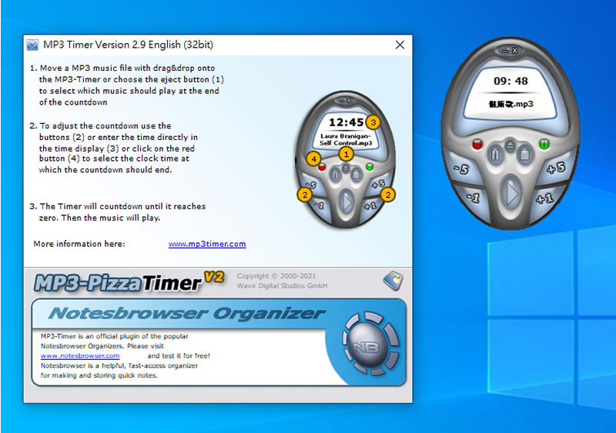Click the NB round logo in banner

(x=371, y=345)
